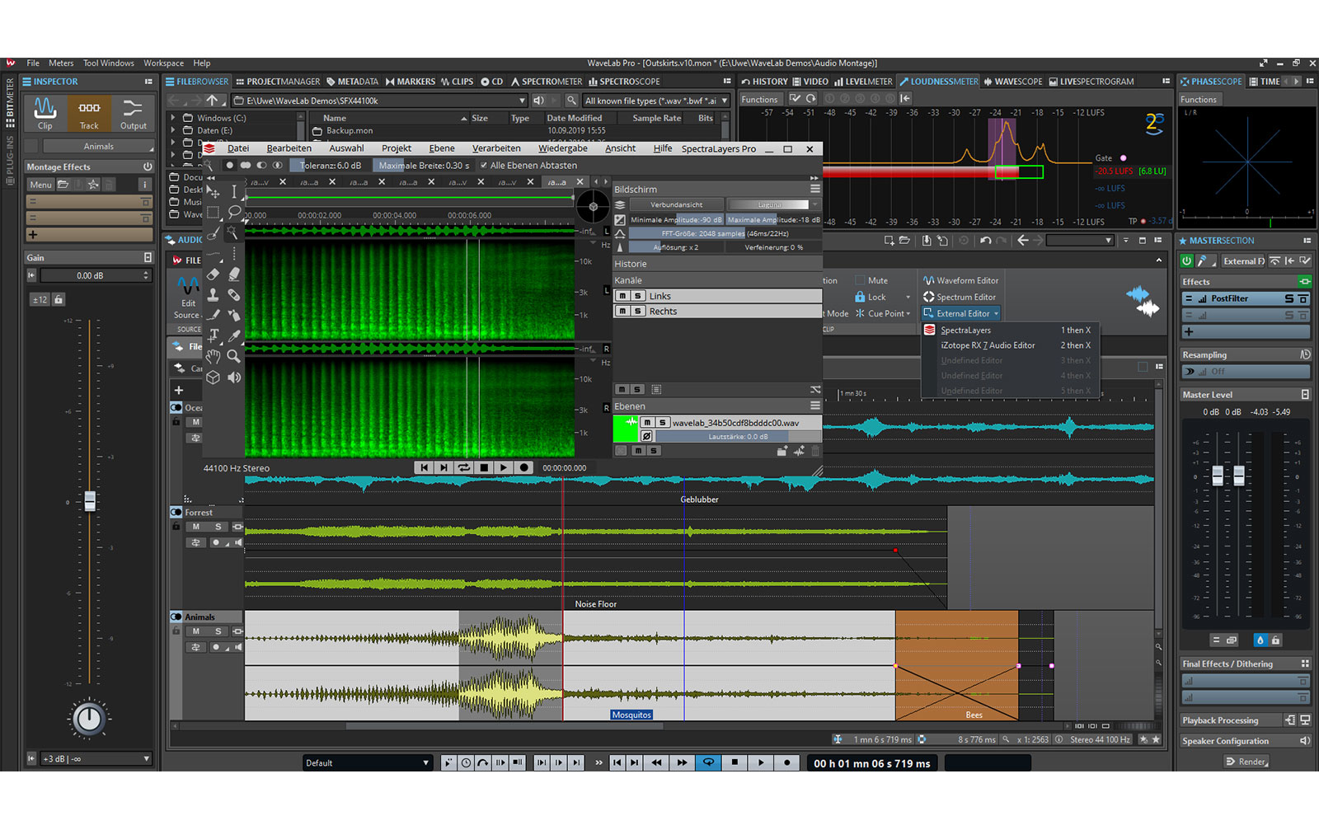Click the main transport play button
This screenshot has width=1319, height=830.
761,762
